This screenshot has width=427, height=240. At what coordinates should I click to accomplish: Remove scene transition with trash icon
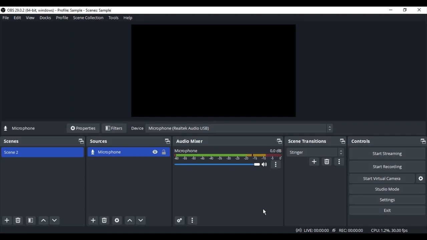pos(327,162)
